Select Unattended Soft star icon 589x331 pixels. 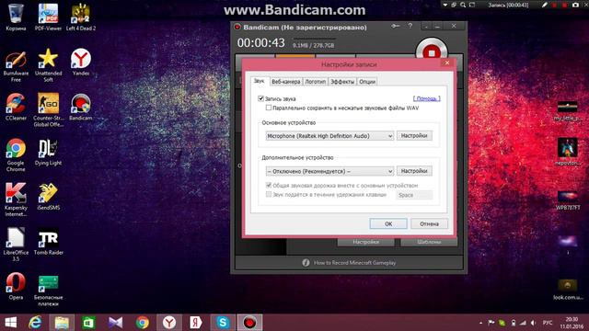(x=48, y=65)
